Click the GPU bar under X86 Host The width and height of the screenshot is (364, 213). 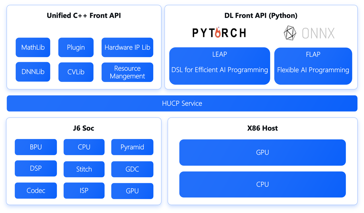coord(262,153)
